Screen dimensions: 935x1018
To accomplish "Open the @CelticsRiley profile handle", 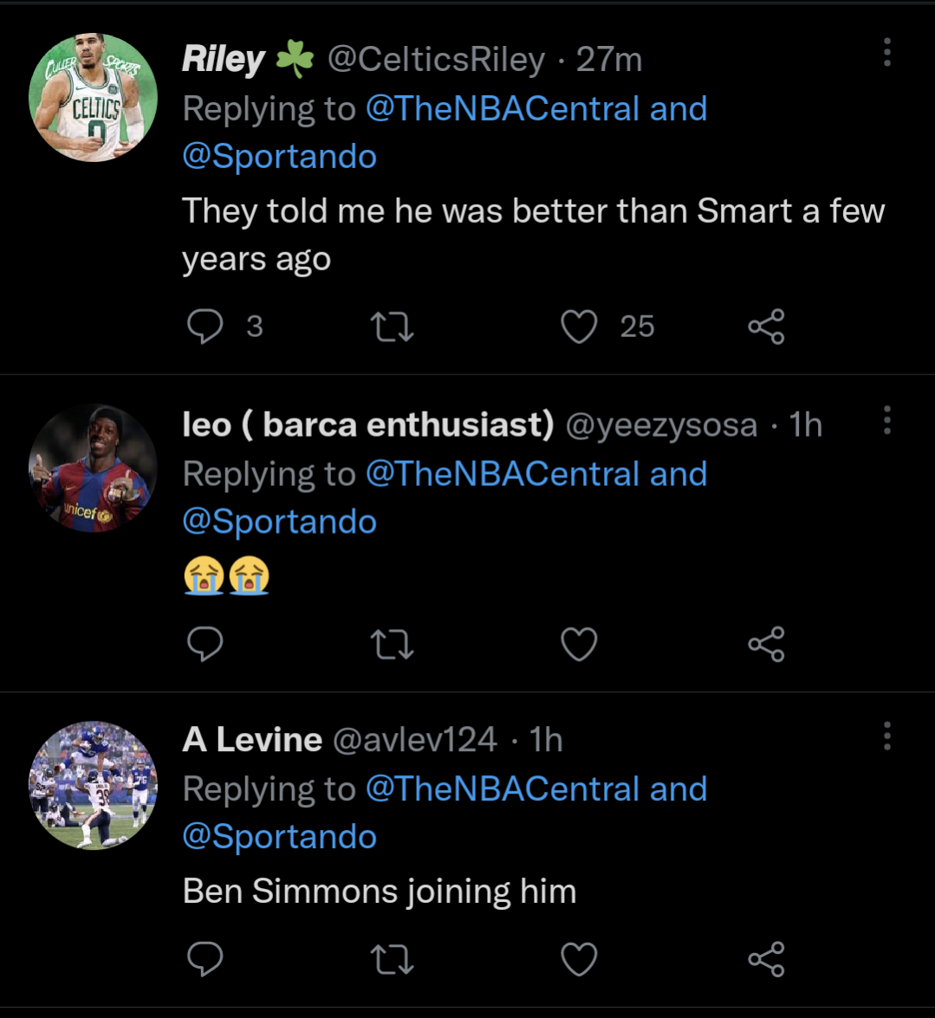I will [x=436, y=60].
